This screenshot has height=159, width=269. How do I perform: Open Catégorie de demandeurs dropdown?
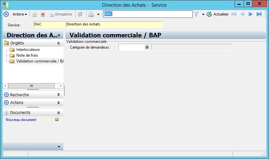click(147, 47)
